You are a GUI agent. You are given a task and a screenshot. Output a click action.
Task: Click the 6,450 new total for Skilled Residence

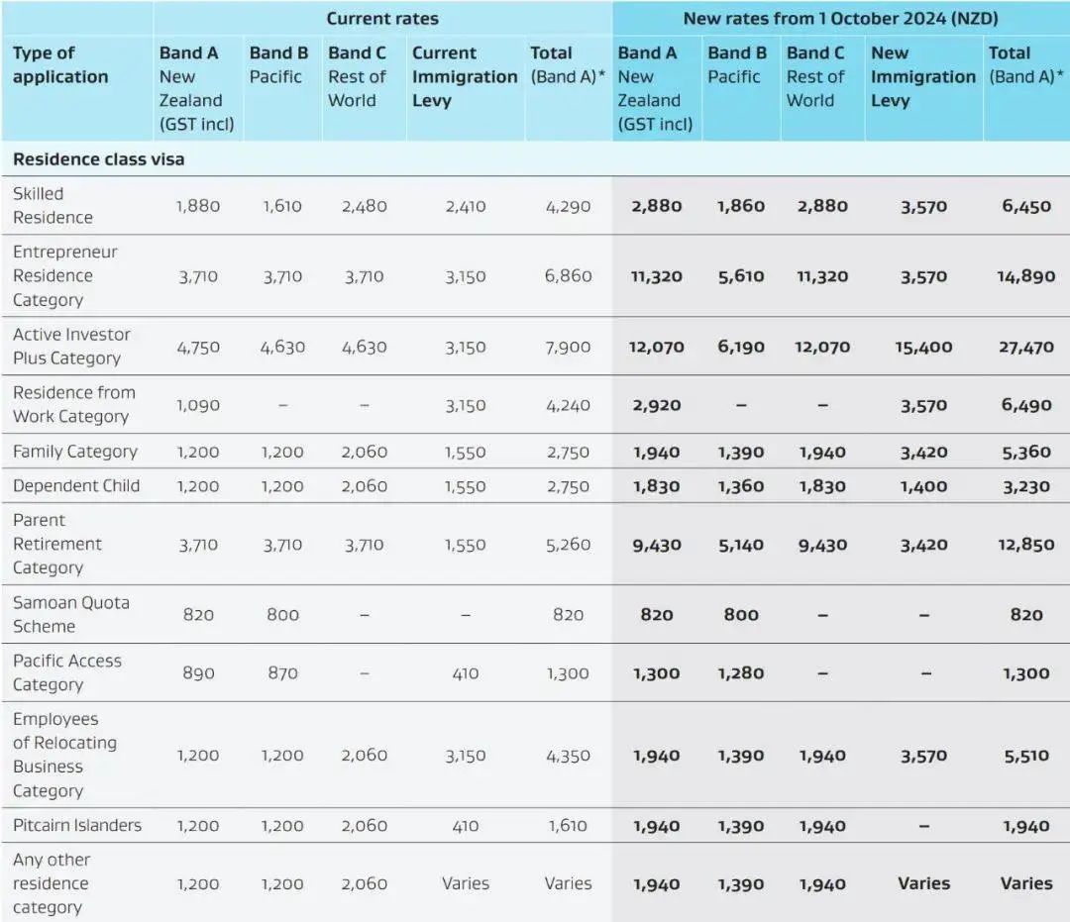1025,207
